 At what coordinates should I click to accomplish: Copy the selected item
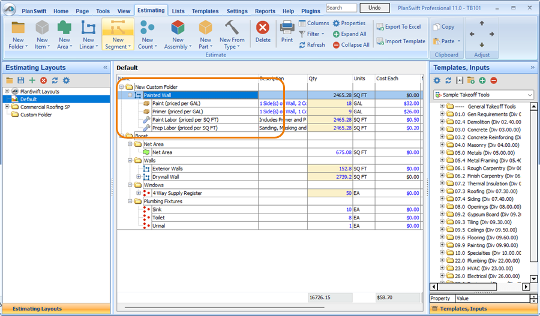point(444,26)
